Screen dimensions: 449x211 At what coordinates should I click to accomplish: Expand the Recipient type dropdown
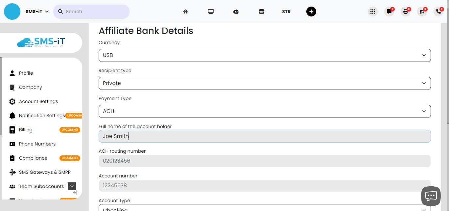pos(265,83)
